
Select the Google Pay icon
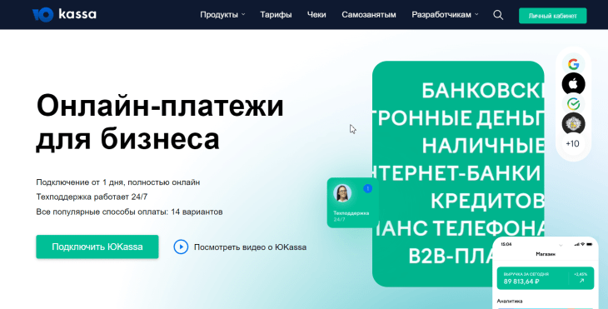[x=574, y=63]
